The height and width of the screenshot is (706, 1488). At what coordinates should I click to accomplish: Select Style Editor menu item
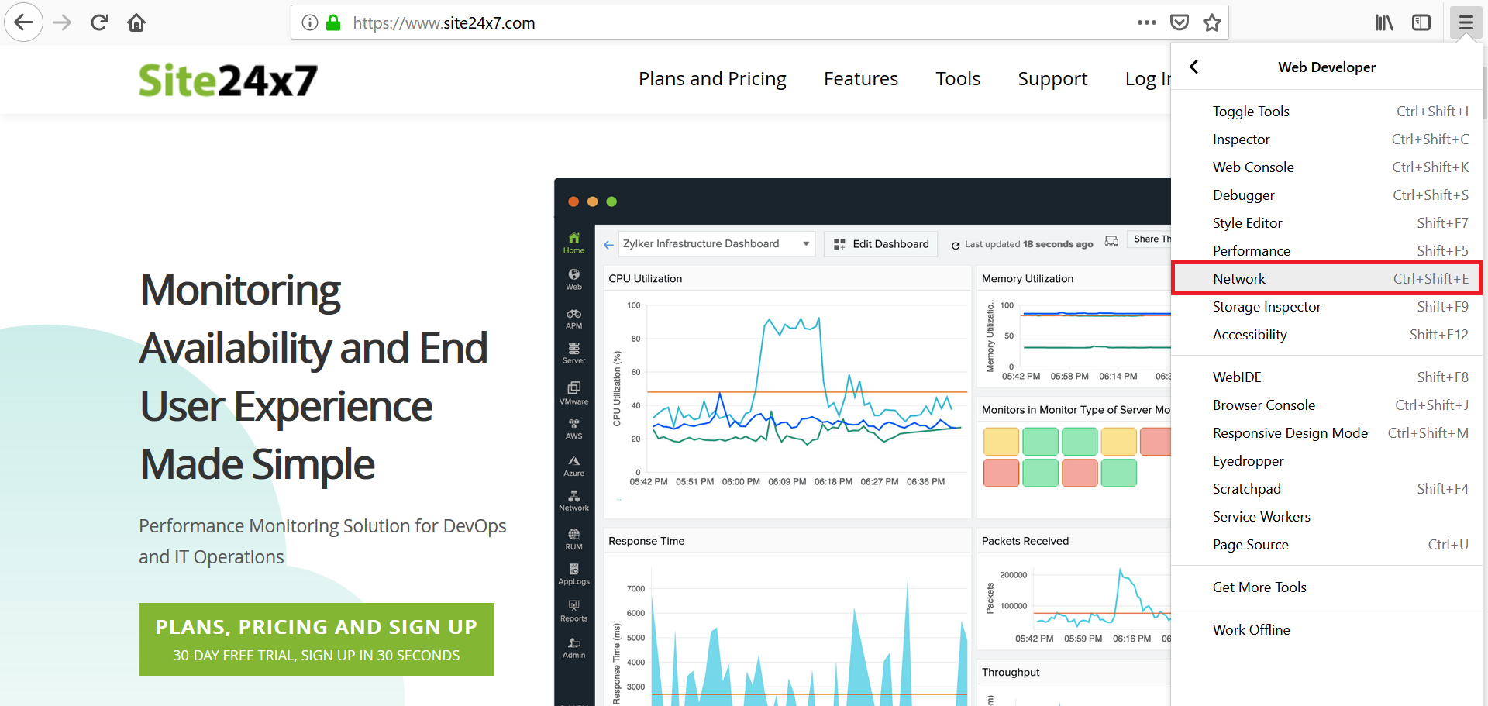1327,223
